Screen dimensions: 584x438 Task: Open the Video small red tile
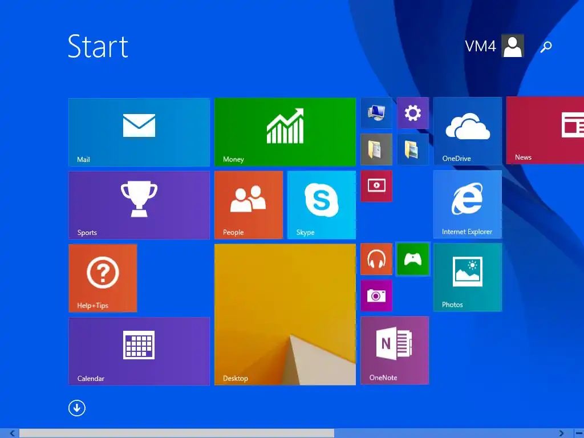(376, 186)
